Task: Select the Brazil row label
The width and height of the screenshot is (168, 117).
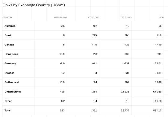Action: click(8, 35)
